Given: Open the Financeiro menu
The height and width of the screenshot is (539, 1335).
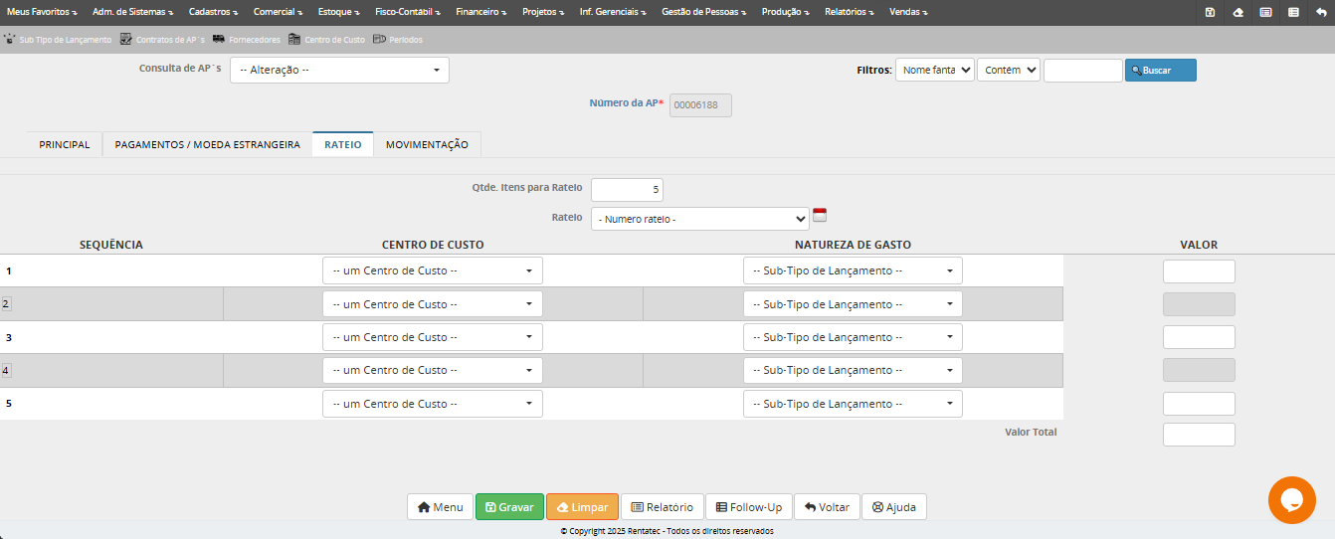Looking at the screenshot, I should click(x=480, y=12).
